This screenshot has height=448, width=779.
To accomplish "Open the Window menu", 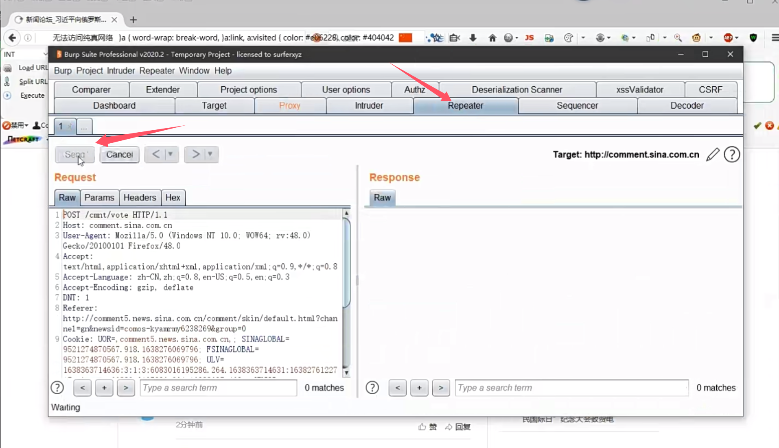I will tap(194, 71).
